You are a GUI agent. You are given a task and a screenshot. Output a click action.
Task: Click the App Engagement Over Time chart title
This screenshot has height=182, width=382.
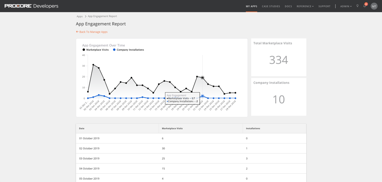(104, 45)
